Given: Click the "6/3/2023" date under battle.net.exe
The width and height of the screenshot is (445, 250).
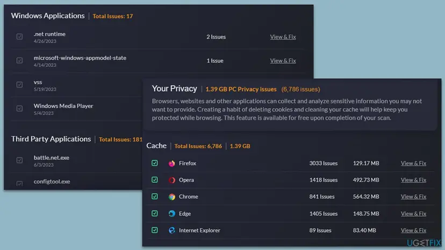Looking at the screenshot, I should [x=44, y=165].
